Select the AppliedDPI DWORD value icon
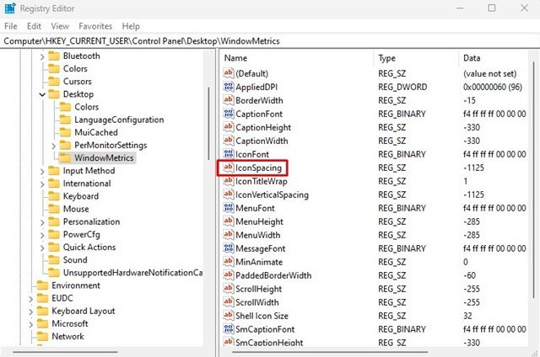The image size is (540, 357). [x=229, y=87]
